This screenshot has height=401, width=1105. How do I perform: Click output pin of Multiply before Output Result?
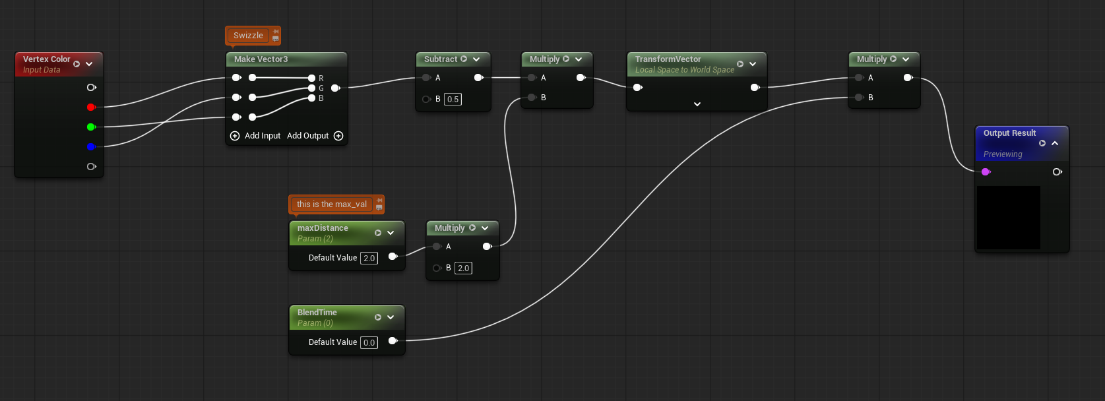908,78
